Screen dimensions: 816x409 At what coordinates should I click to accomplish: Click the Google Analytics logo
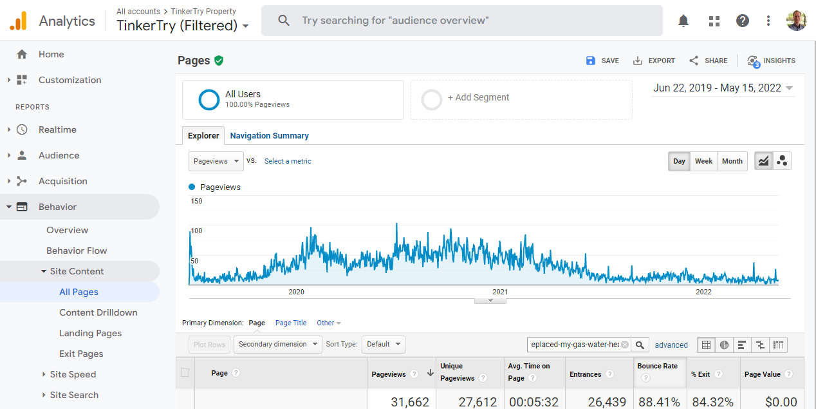pyautogui.click(x=18, y=21)
